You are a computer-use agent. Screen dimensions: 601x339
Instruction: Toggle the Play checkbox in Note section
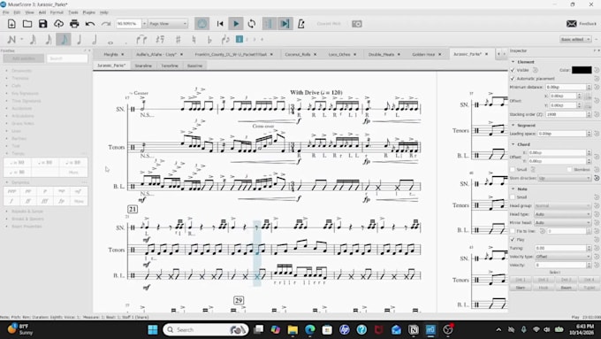pyautogui.click(x=513, y=240)
